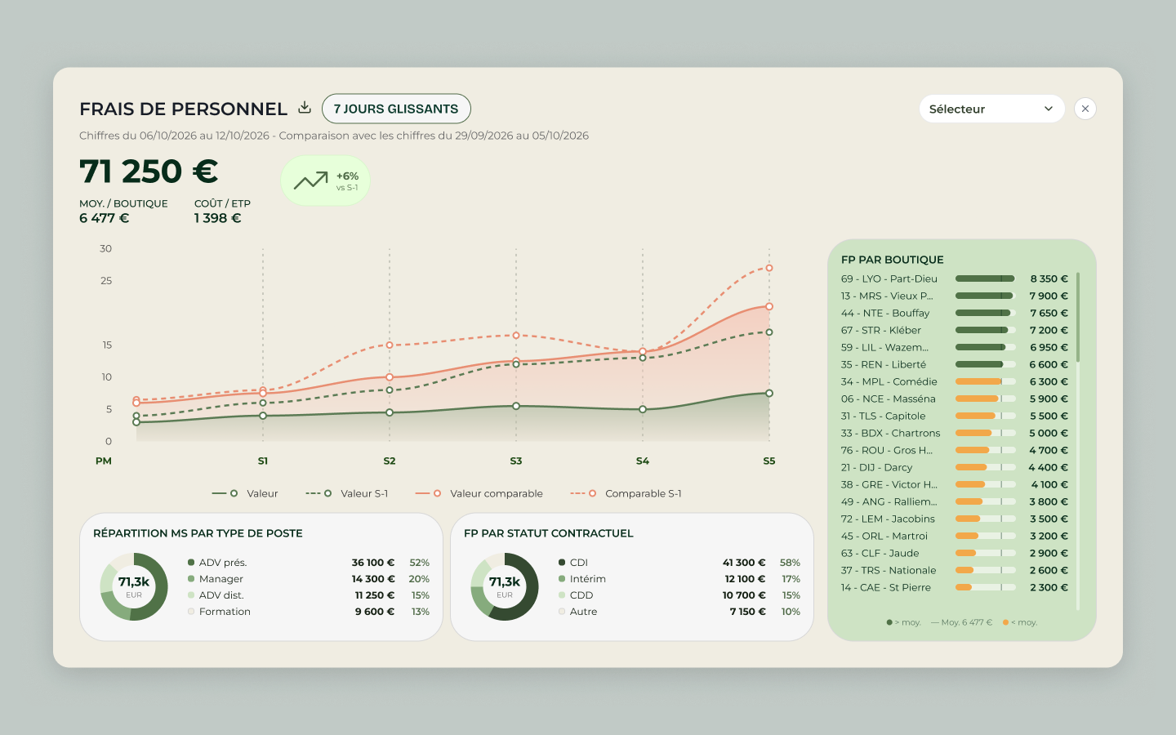Close the dashboard panel with the X

1085,109
